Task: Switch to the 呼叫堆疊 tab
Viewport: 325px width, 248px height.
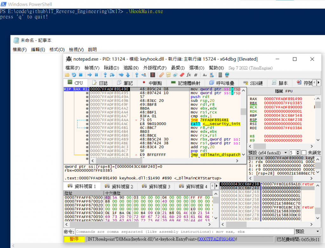Action: tap(222, 83)
